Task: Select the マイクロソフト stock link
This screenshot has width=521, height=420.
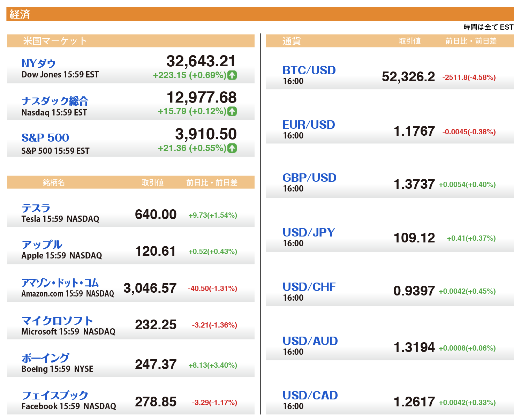Action: point(57,321)
